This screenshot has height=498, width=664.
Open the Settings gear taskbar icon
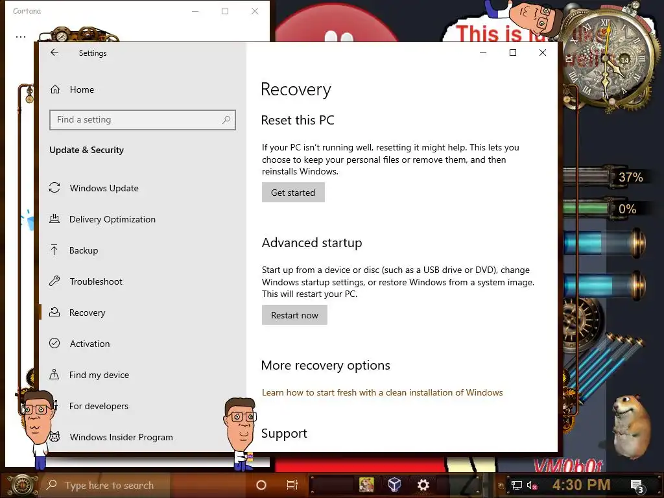click(x=423, y=485)
